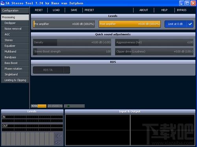Open the HELP menu item
The image size is (197, 147).
pyautogui.click(x=164, y=10)
